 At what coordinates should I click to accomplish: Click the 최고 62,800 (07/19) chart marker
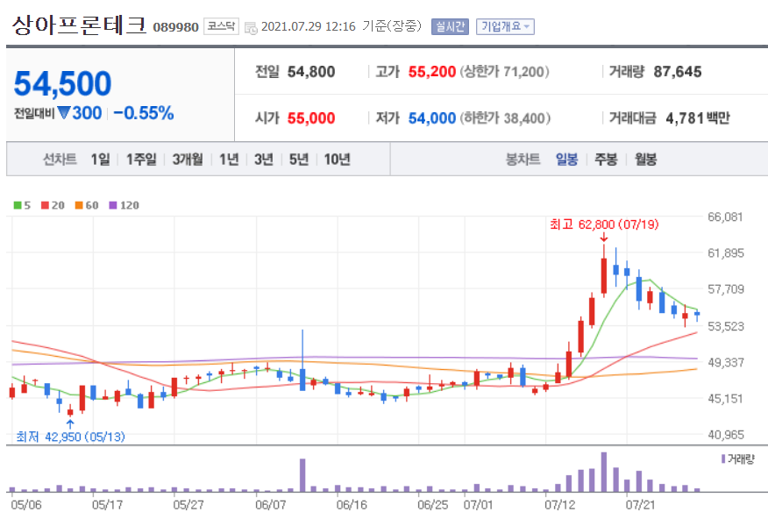click(604, 224)
